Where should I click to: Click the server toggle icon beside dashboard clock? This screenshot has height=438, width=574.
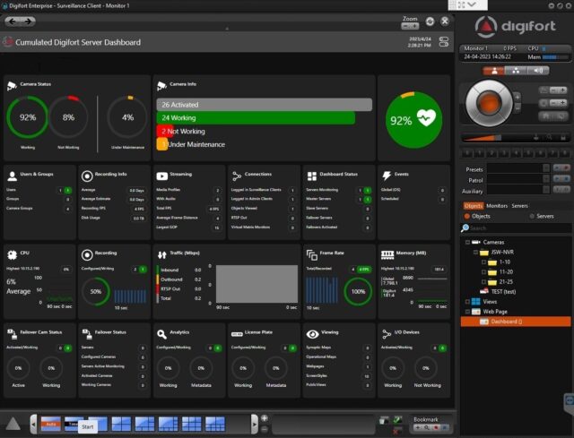coord(444,42)
